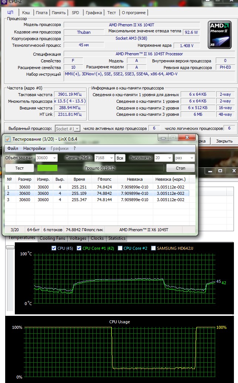Open the Файл menu in LinX
Image resolution: width=238 pixels, height=383 pixels.
13,148
